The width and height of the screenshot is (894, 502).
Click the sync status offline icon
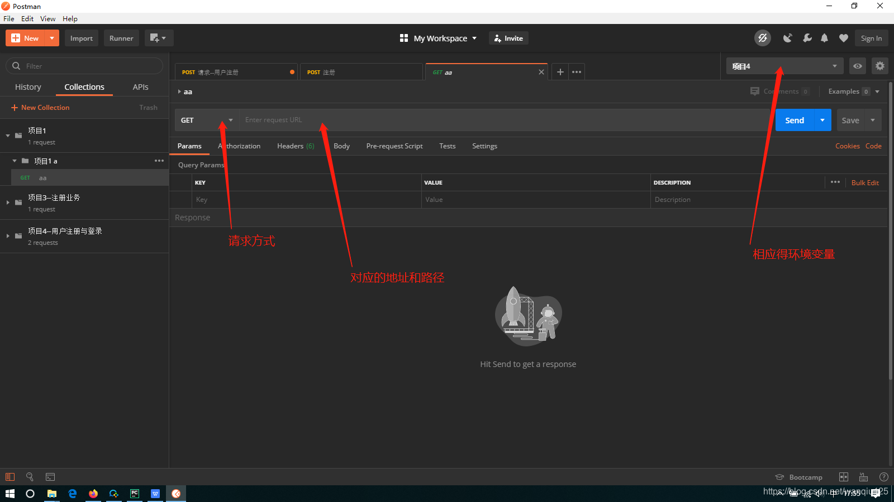coord(762,38)
